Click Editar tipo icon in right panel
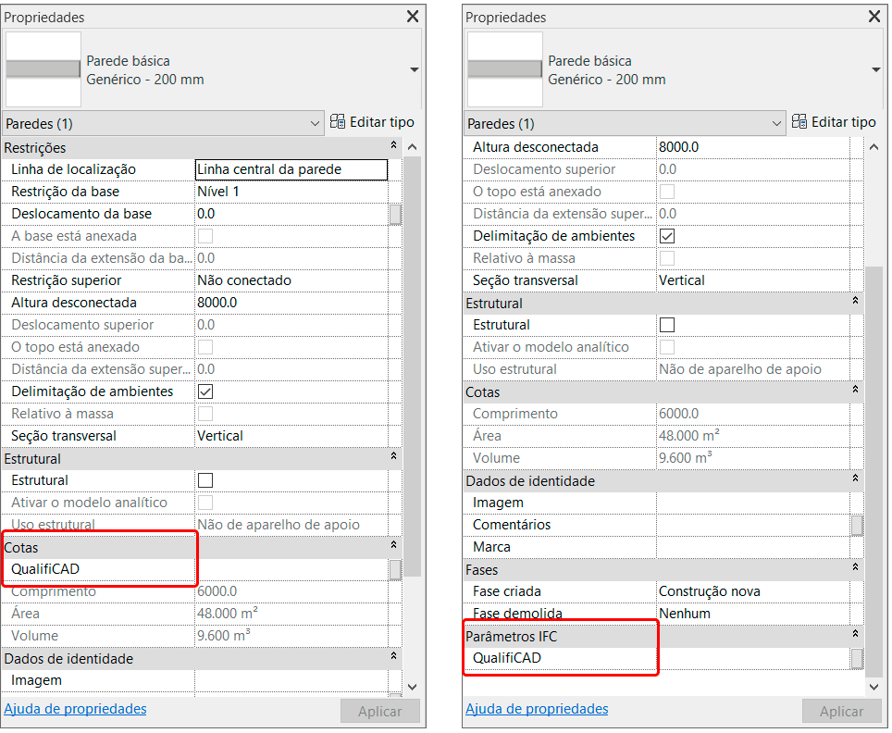This screenshot has width=892, height=733. click(799, 122)
